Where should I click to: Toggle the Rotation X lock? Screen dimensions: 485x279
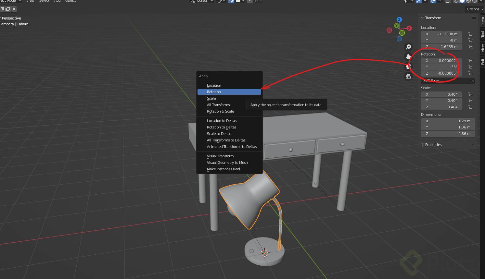(x=470, y=61)
